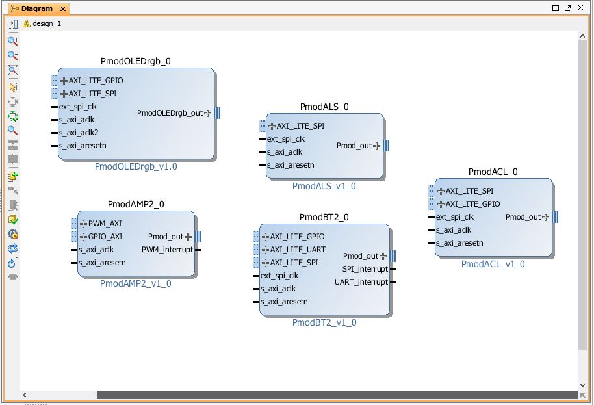Click the Zoom Out magnifier icon
594x405 pixels.
(13, 55)
